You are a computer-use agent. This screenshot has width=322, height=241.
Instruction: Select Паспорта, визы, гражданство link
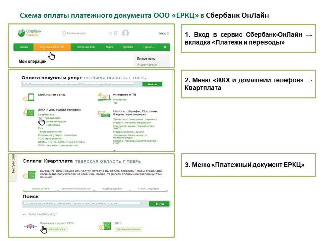click(x=134, y=127)
